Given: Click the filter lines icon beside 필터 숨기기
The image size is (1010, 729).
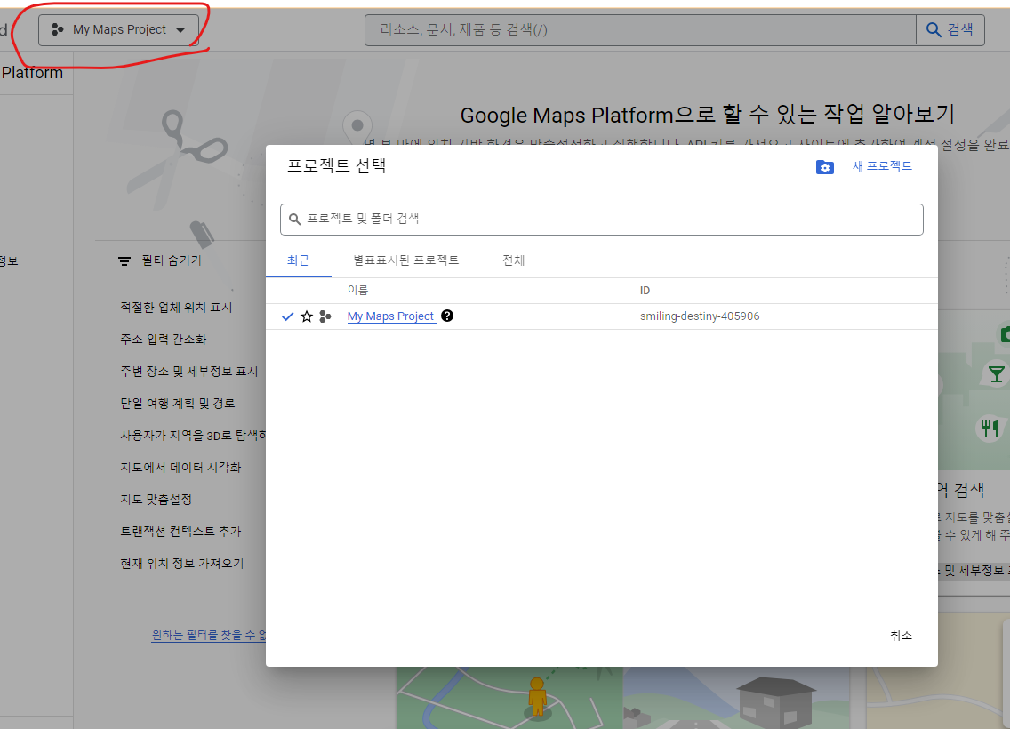Looking at the screenshot, I should [x=124, y=260].
